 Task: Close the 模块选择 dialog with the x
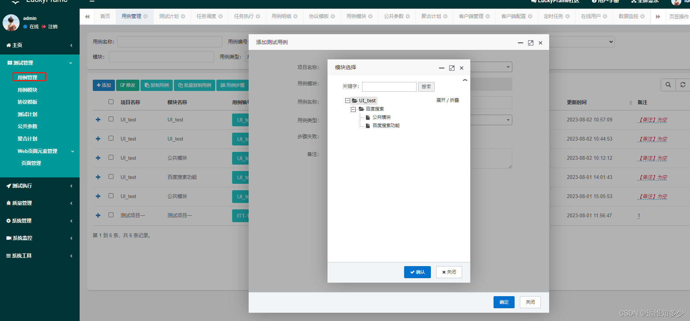point(462,68)
